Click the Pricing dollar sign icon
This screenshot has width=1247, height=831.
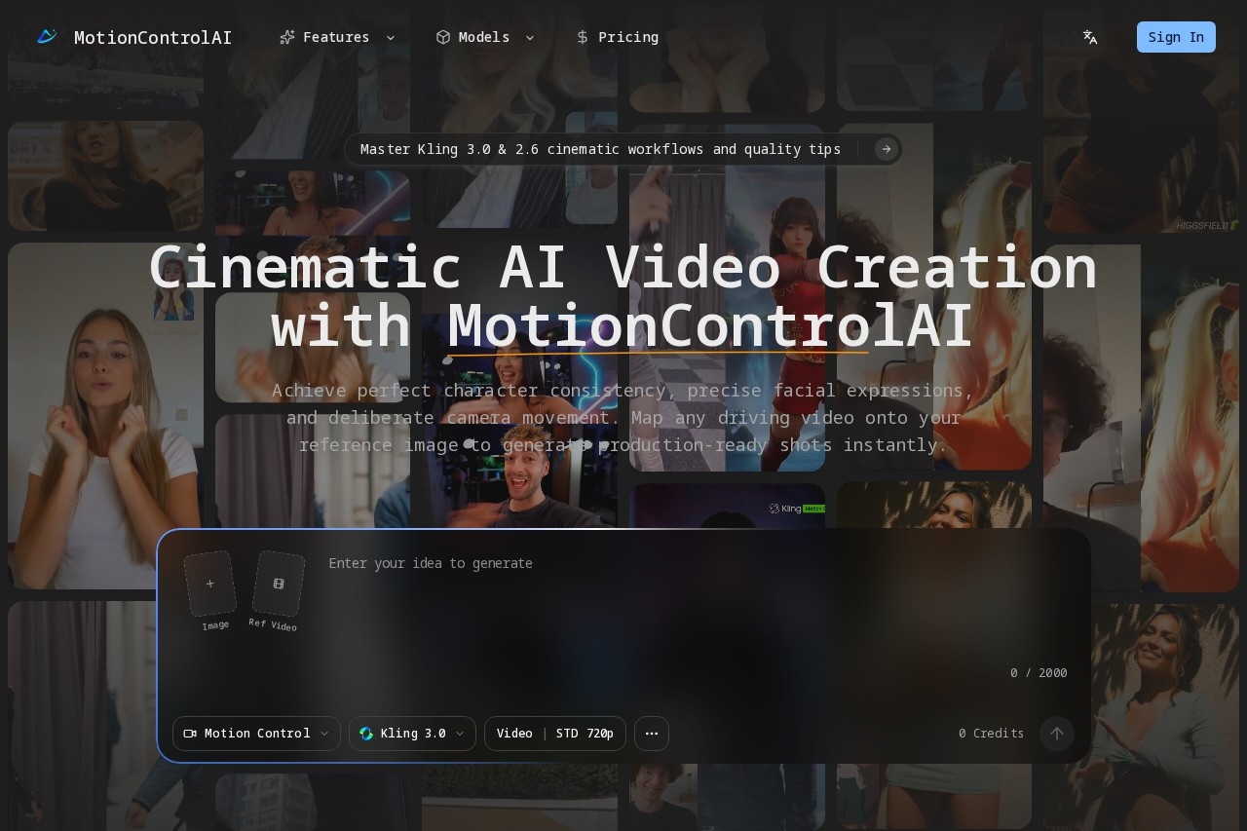[x=583, y=37]
